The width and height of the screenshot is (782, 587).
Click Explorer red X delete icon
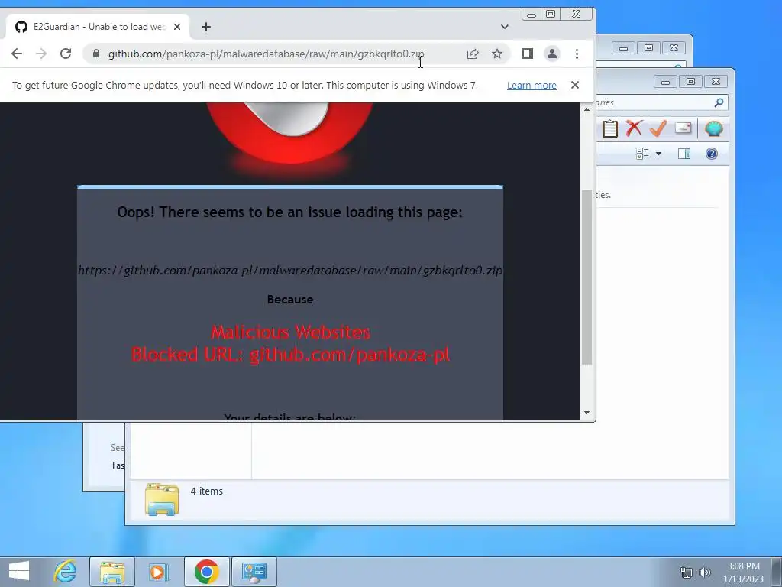[x=634, y=128]
